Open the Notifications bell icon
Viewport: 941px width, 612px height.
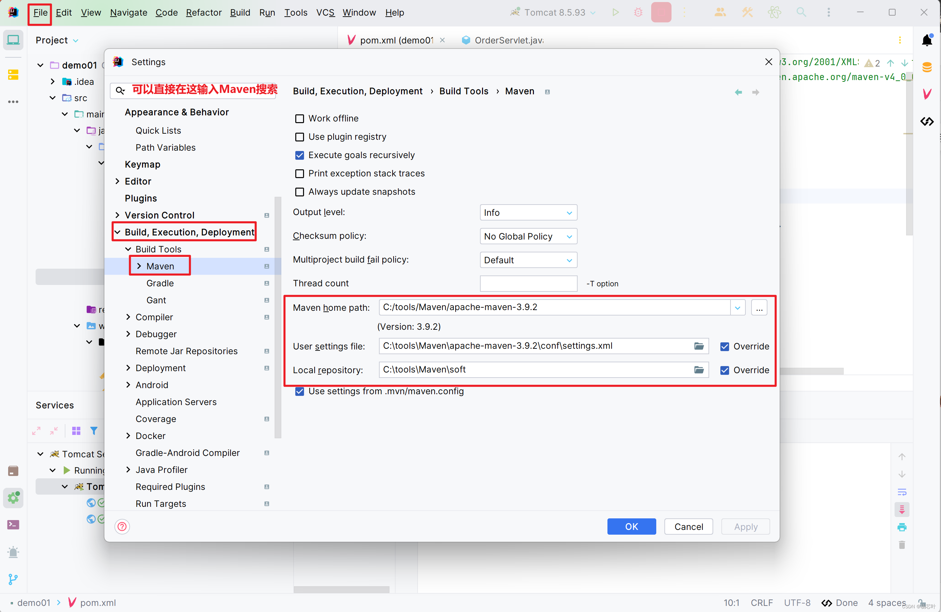pos(927,40)
